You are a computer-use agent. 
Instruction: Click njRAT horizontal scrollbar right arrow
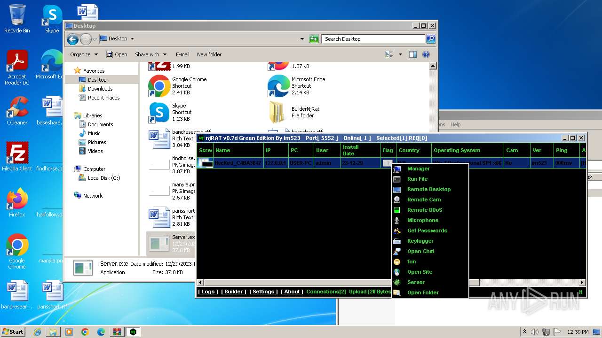[x=582, y=282]
